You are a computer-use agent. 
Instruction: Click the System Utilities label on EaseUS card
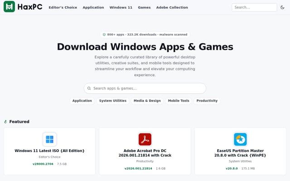(240, 161)
